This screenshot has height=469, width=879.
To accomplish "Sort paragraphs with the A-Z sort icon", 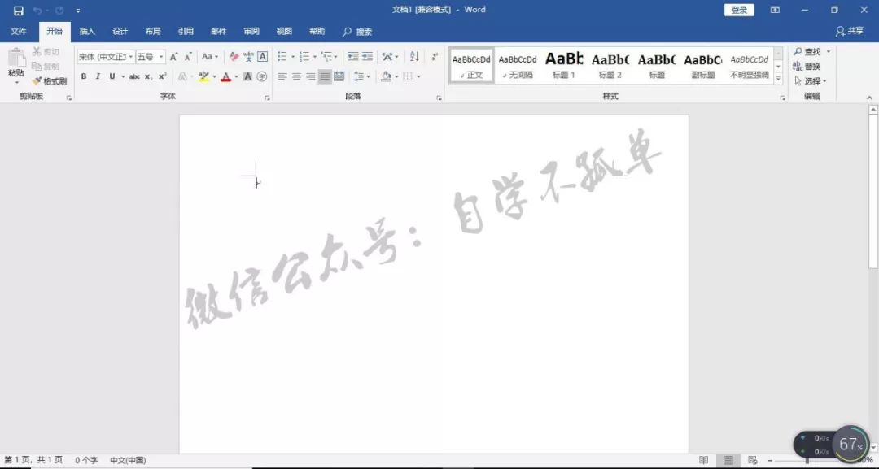I will [414, 57].
